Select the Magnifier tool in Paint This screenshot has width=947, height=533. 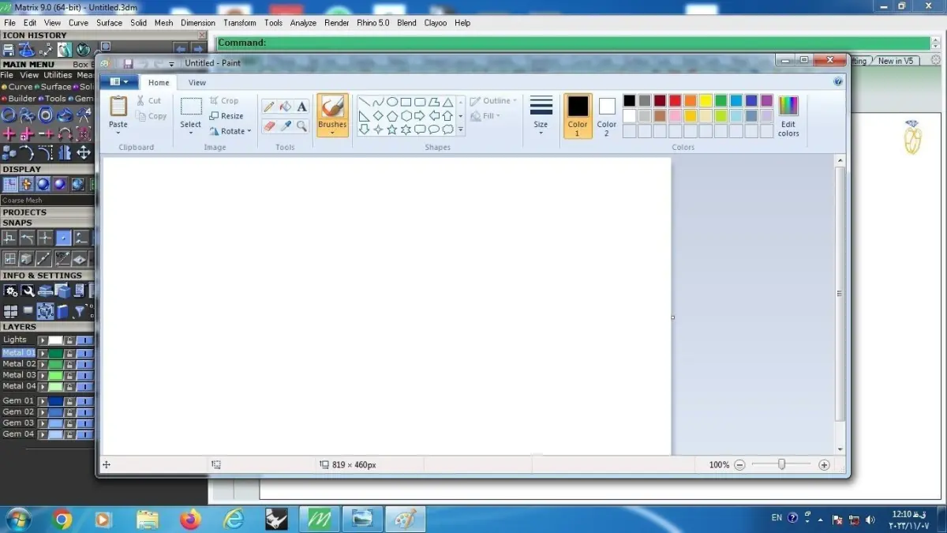point(301,126)
